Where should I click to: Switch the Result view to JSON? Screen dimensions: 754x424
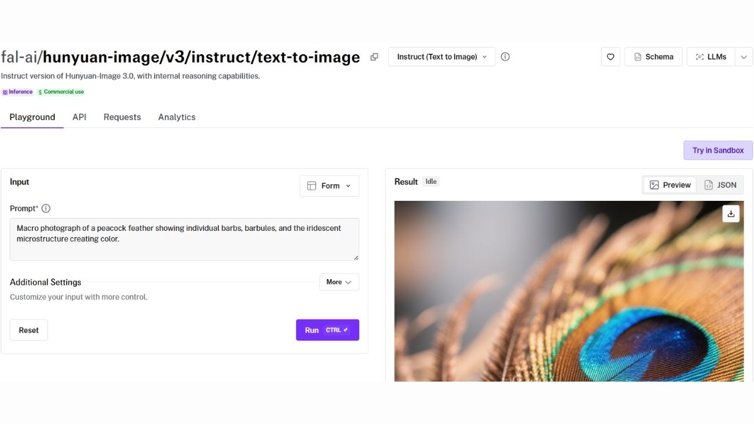tap(721, 184)
